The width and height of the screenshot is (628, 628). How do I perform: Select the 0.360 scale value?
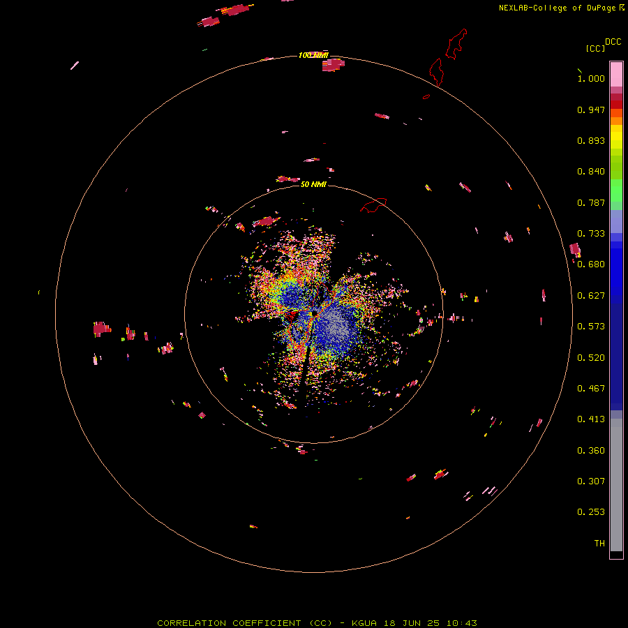tap(591, 451)
